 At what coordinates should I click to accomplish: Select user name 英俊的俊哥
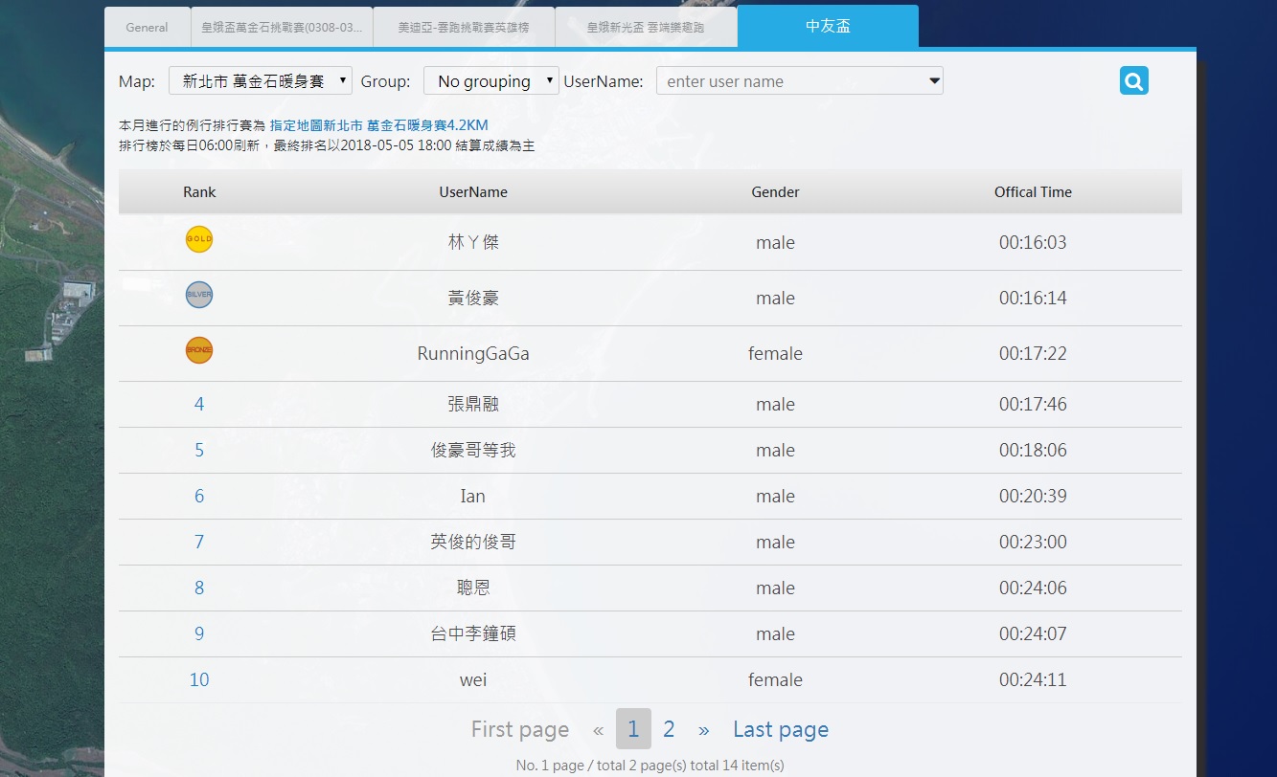tap(473, 542)
